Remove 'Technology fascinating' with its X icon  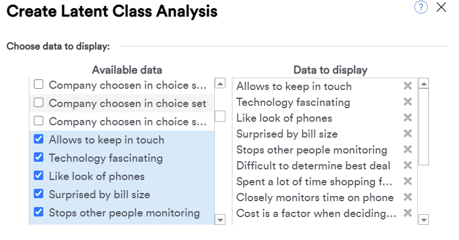[408, 102]
